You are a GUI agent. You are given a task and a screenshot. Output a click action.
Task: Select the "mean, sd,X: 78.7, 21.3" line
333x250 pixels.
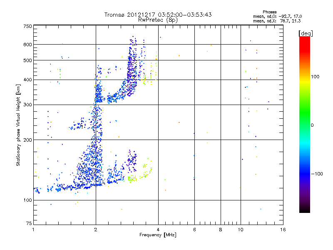(x=277, y=21)
